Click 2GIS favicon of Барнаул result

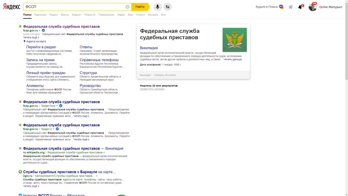[x=20, y=172]
